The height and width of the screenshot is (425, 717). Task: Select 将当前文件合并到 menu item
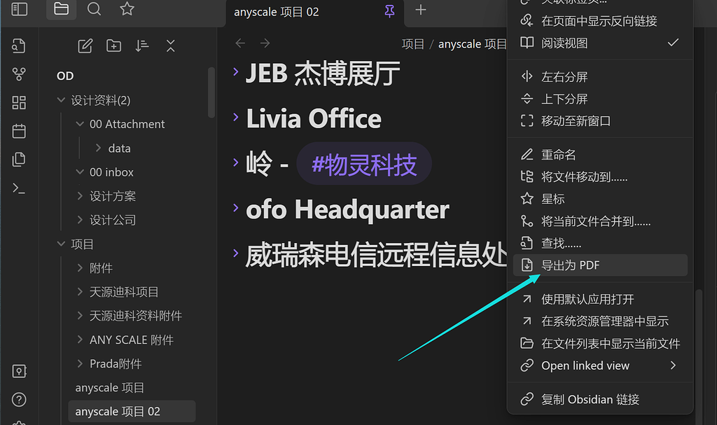(x=600, y=221)
